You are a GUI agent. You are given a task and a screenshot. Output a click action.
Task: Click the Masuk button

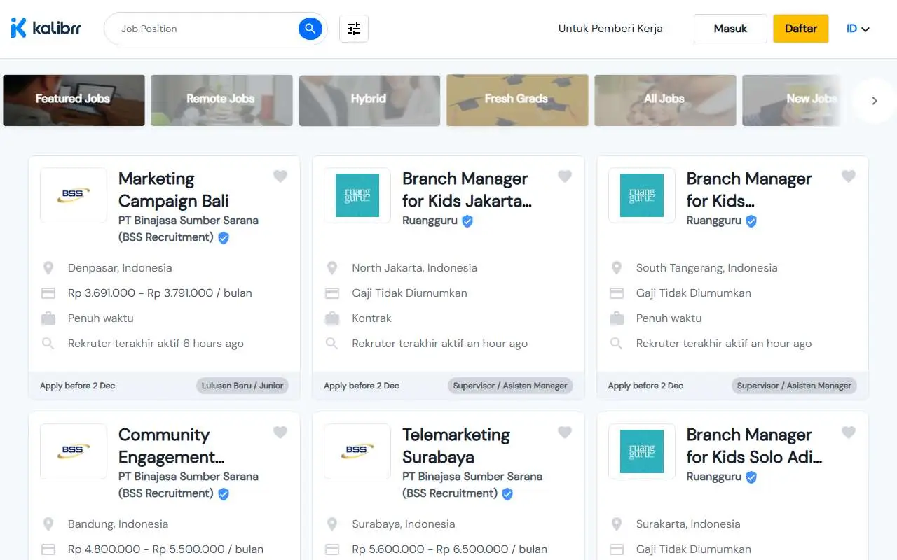(x=730, y=29)
